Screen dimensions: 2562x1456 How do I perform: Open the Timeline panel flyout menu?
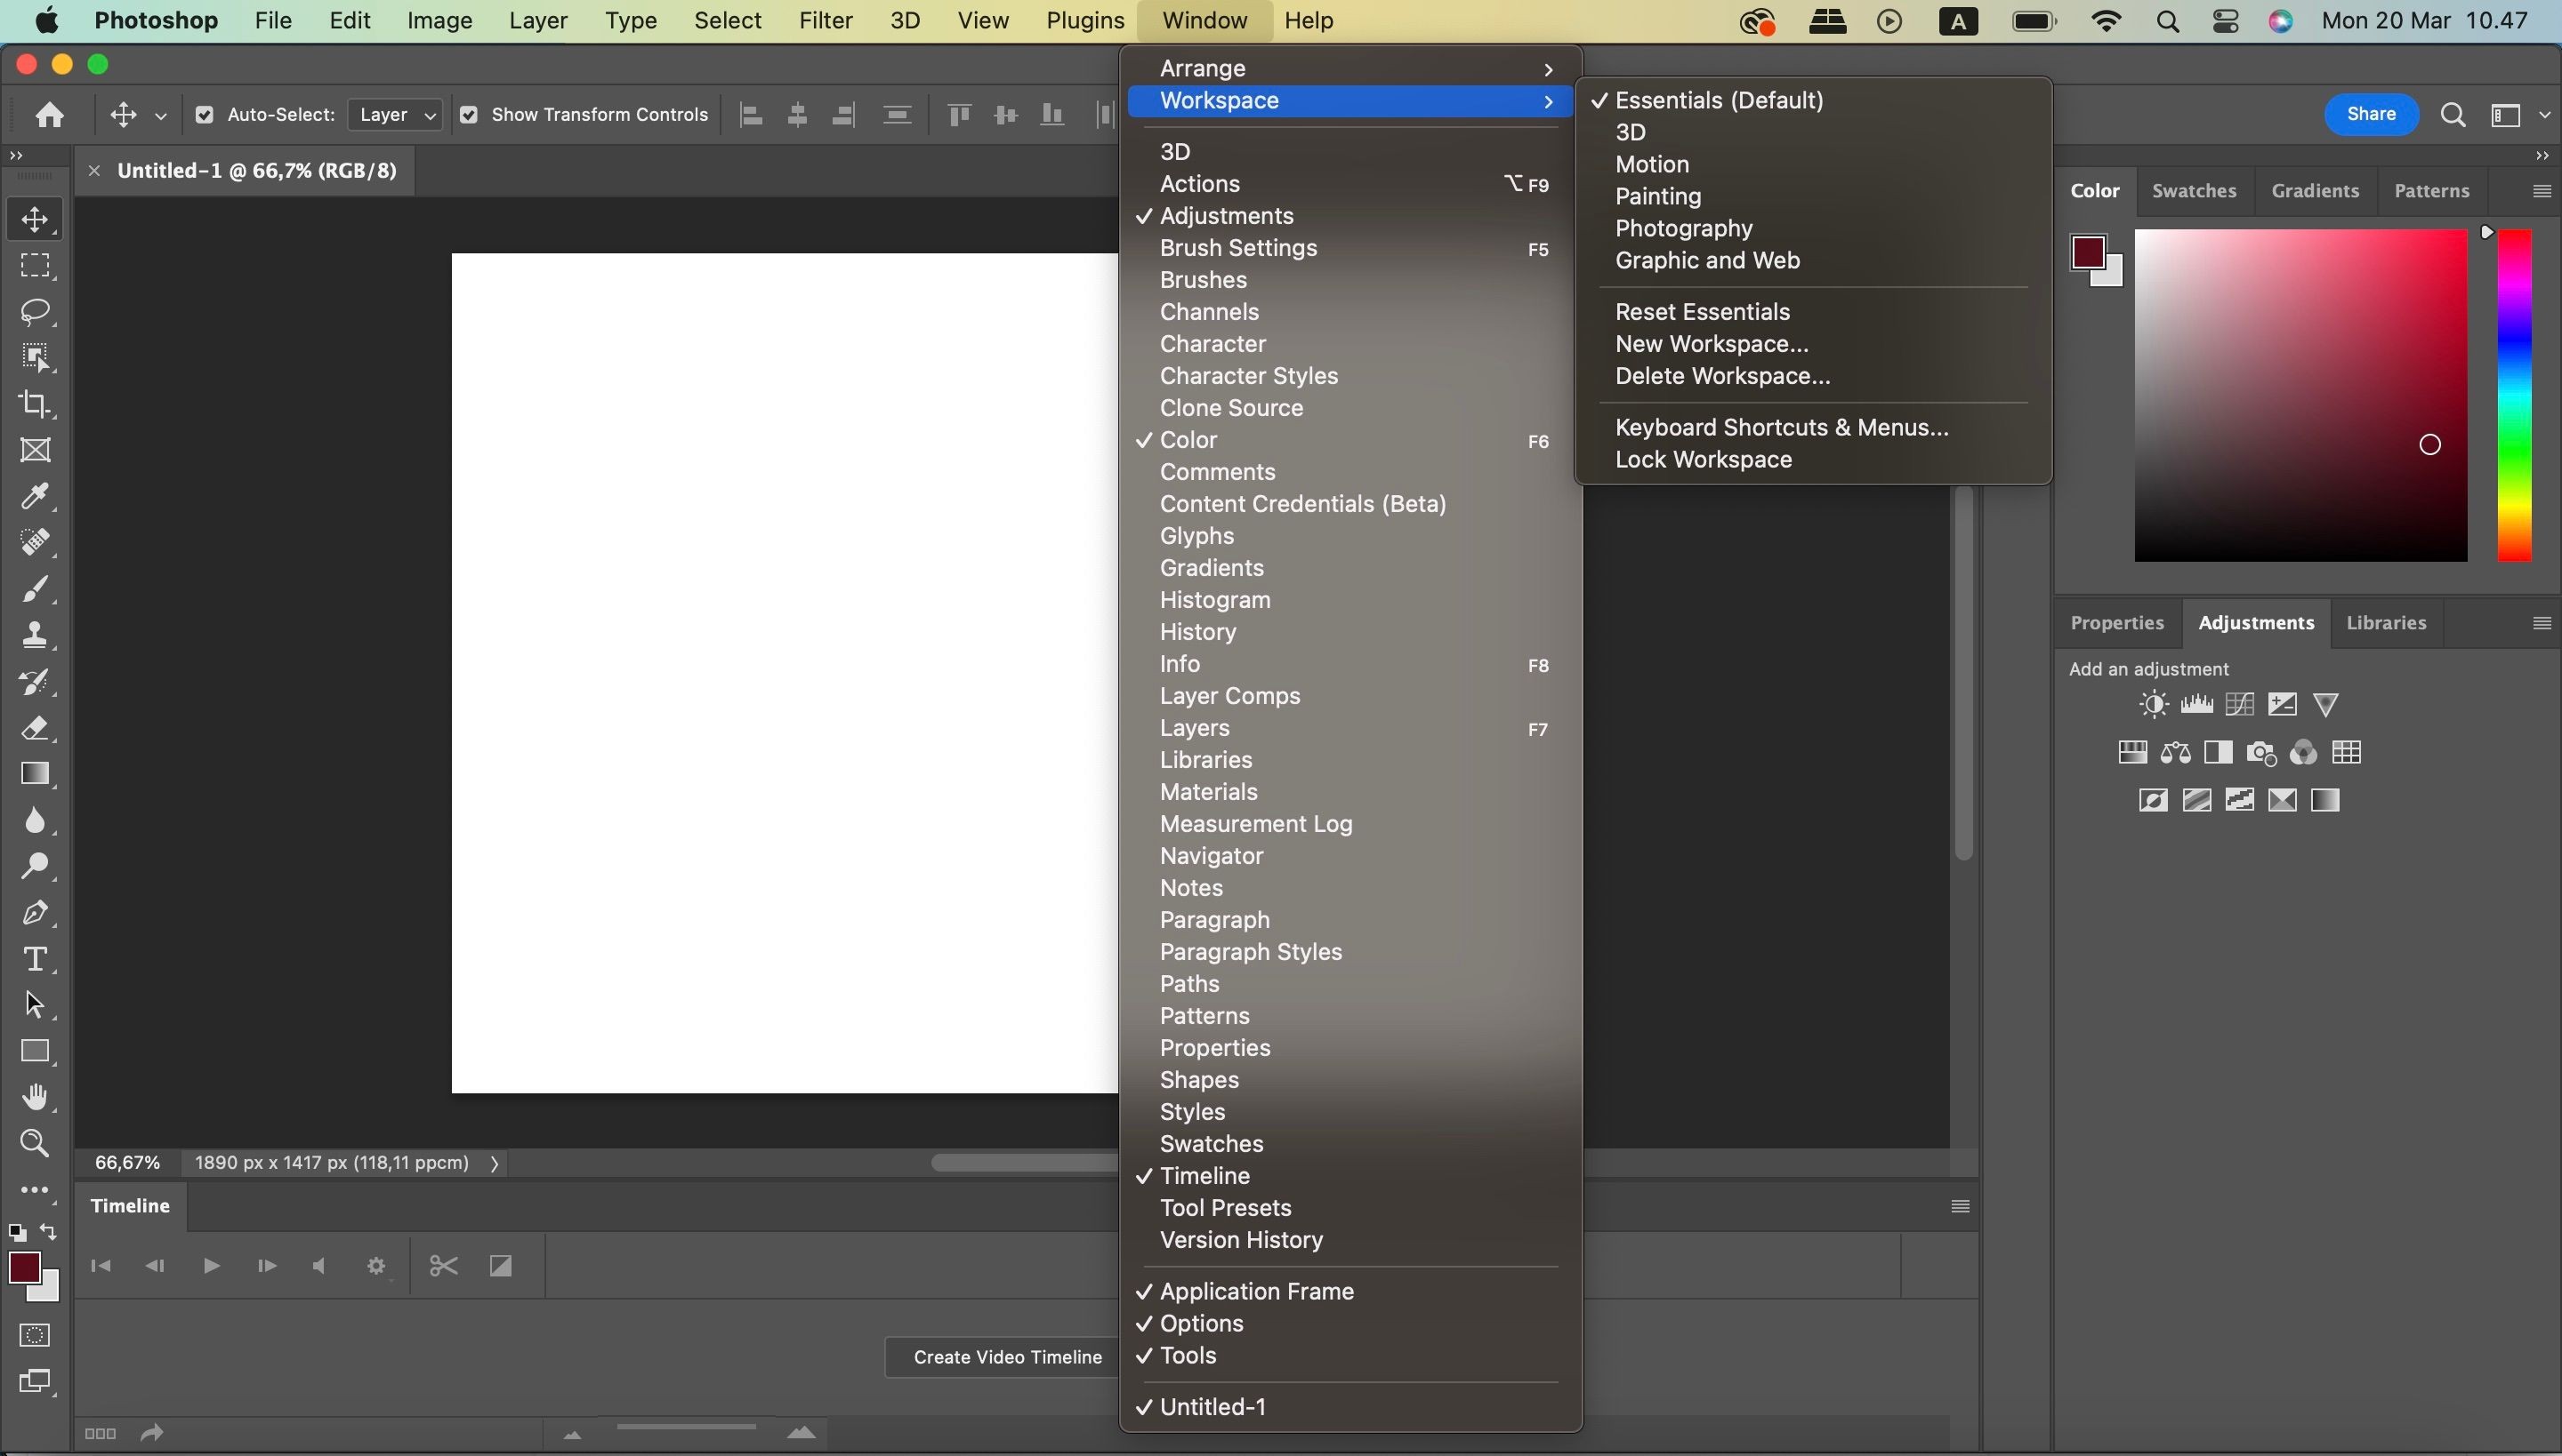1961,1206
